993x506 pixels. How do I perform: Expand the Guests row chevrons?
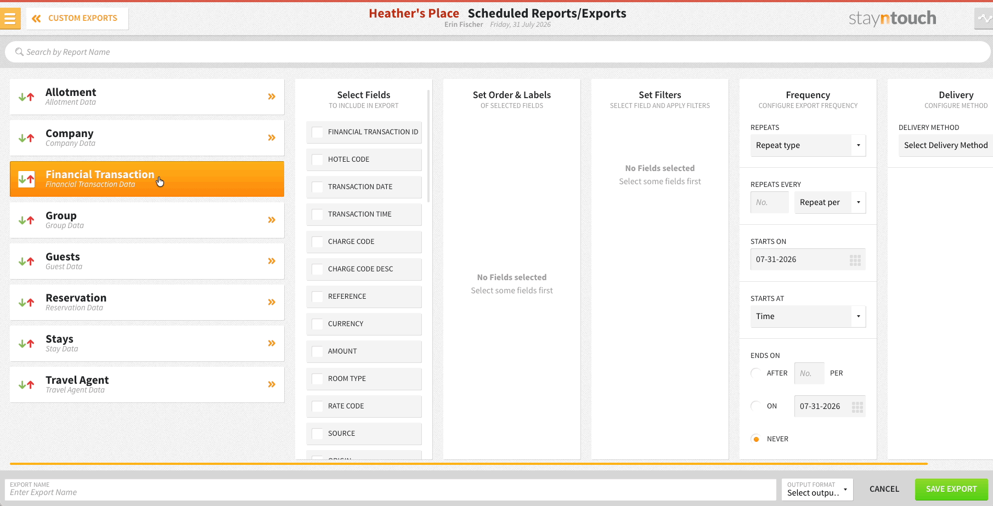(272, 261)
